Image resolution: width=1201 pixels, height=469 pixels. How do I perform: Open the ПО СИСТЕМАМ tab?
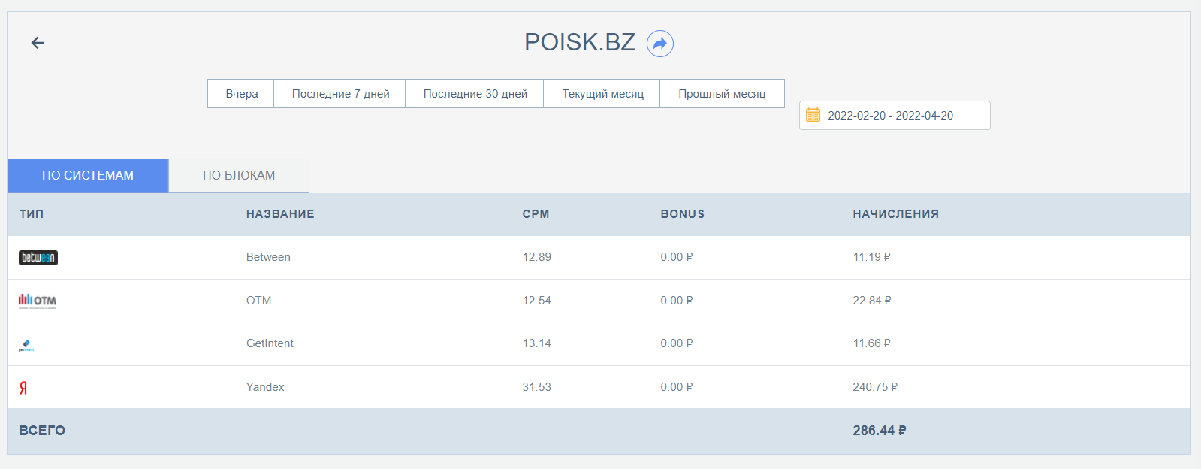click(88, 176)
